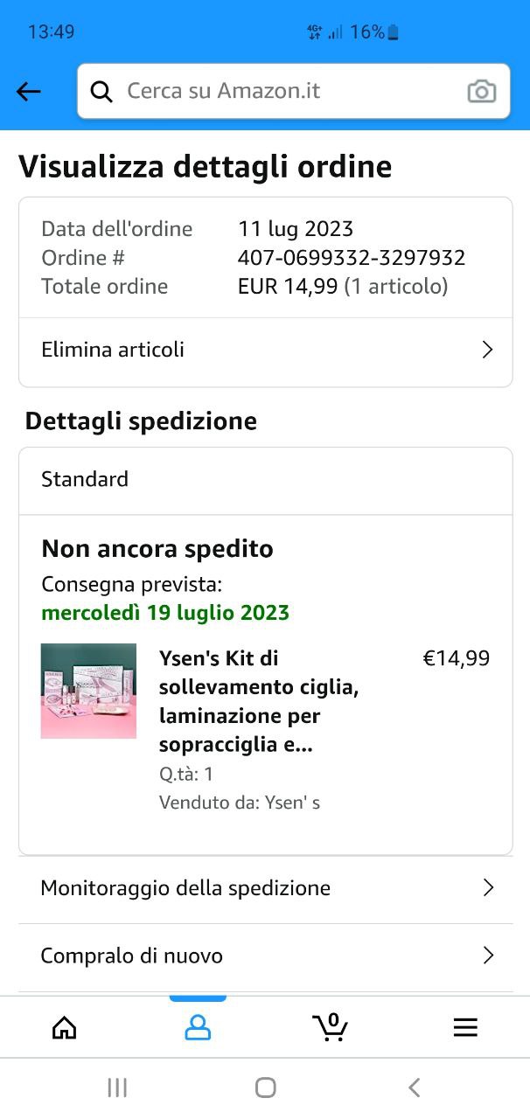The image size is (530, 1119).
Task: Tap the search magnifier icon
Action: pyautogui.click(x=102, y=91)
